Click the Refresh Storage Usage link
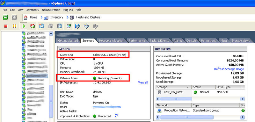This screenshot has width=255, height=122. [x=229, y=69]
